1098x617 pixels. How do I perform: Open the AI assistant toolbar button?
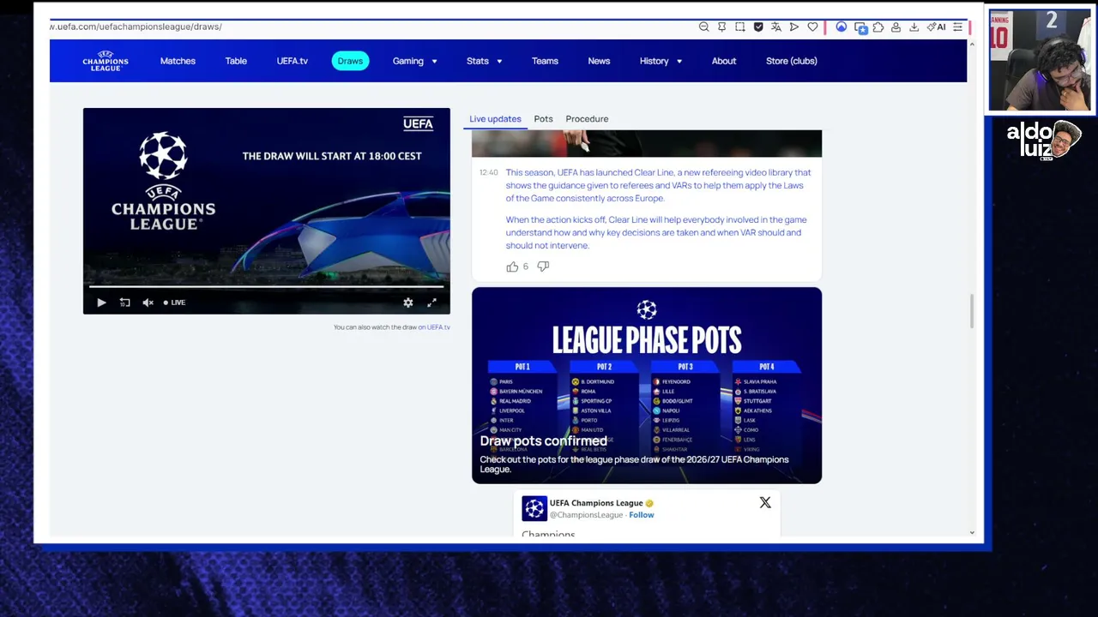coord(936,27)
